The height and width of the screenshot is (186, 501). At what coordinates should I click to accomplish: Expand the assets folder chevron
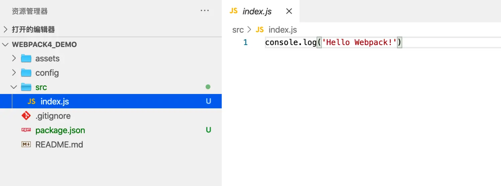[14, 59]
